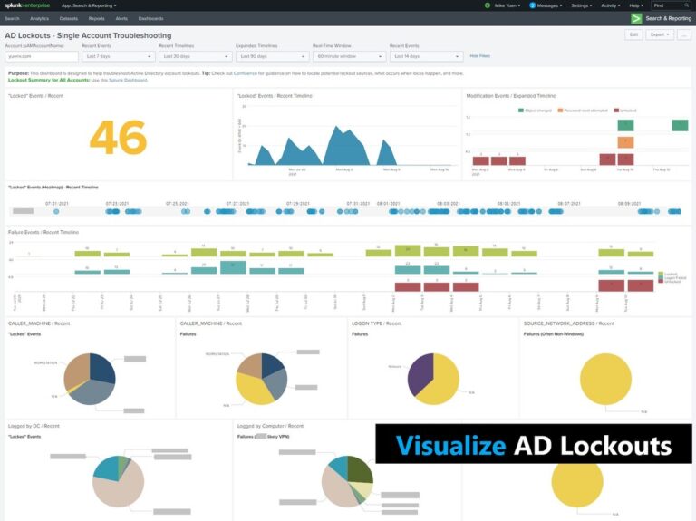Open the App: Search & Reporting dropdown
Viewport: 696px width, 521px height.
pyautogui.click(x=89, y=5)
